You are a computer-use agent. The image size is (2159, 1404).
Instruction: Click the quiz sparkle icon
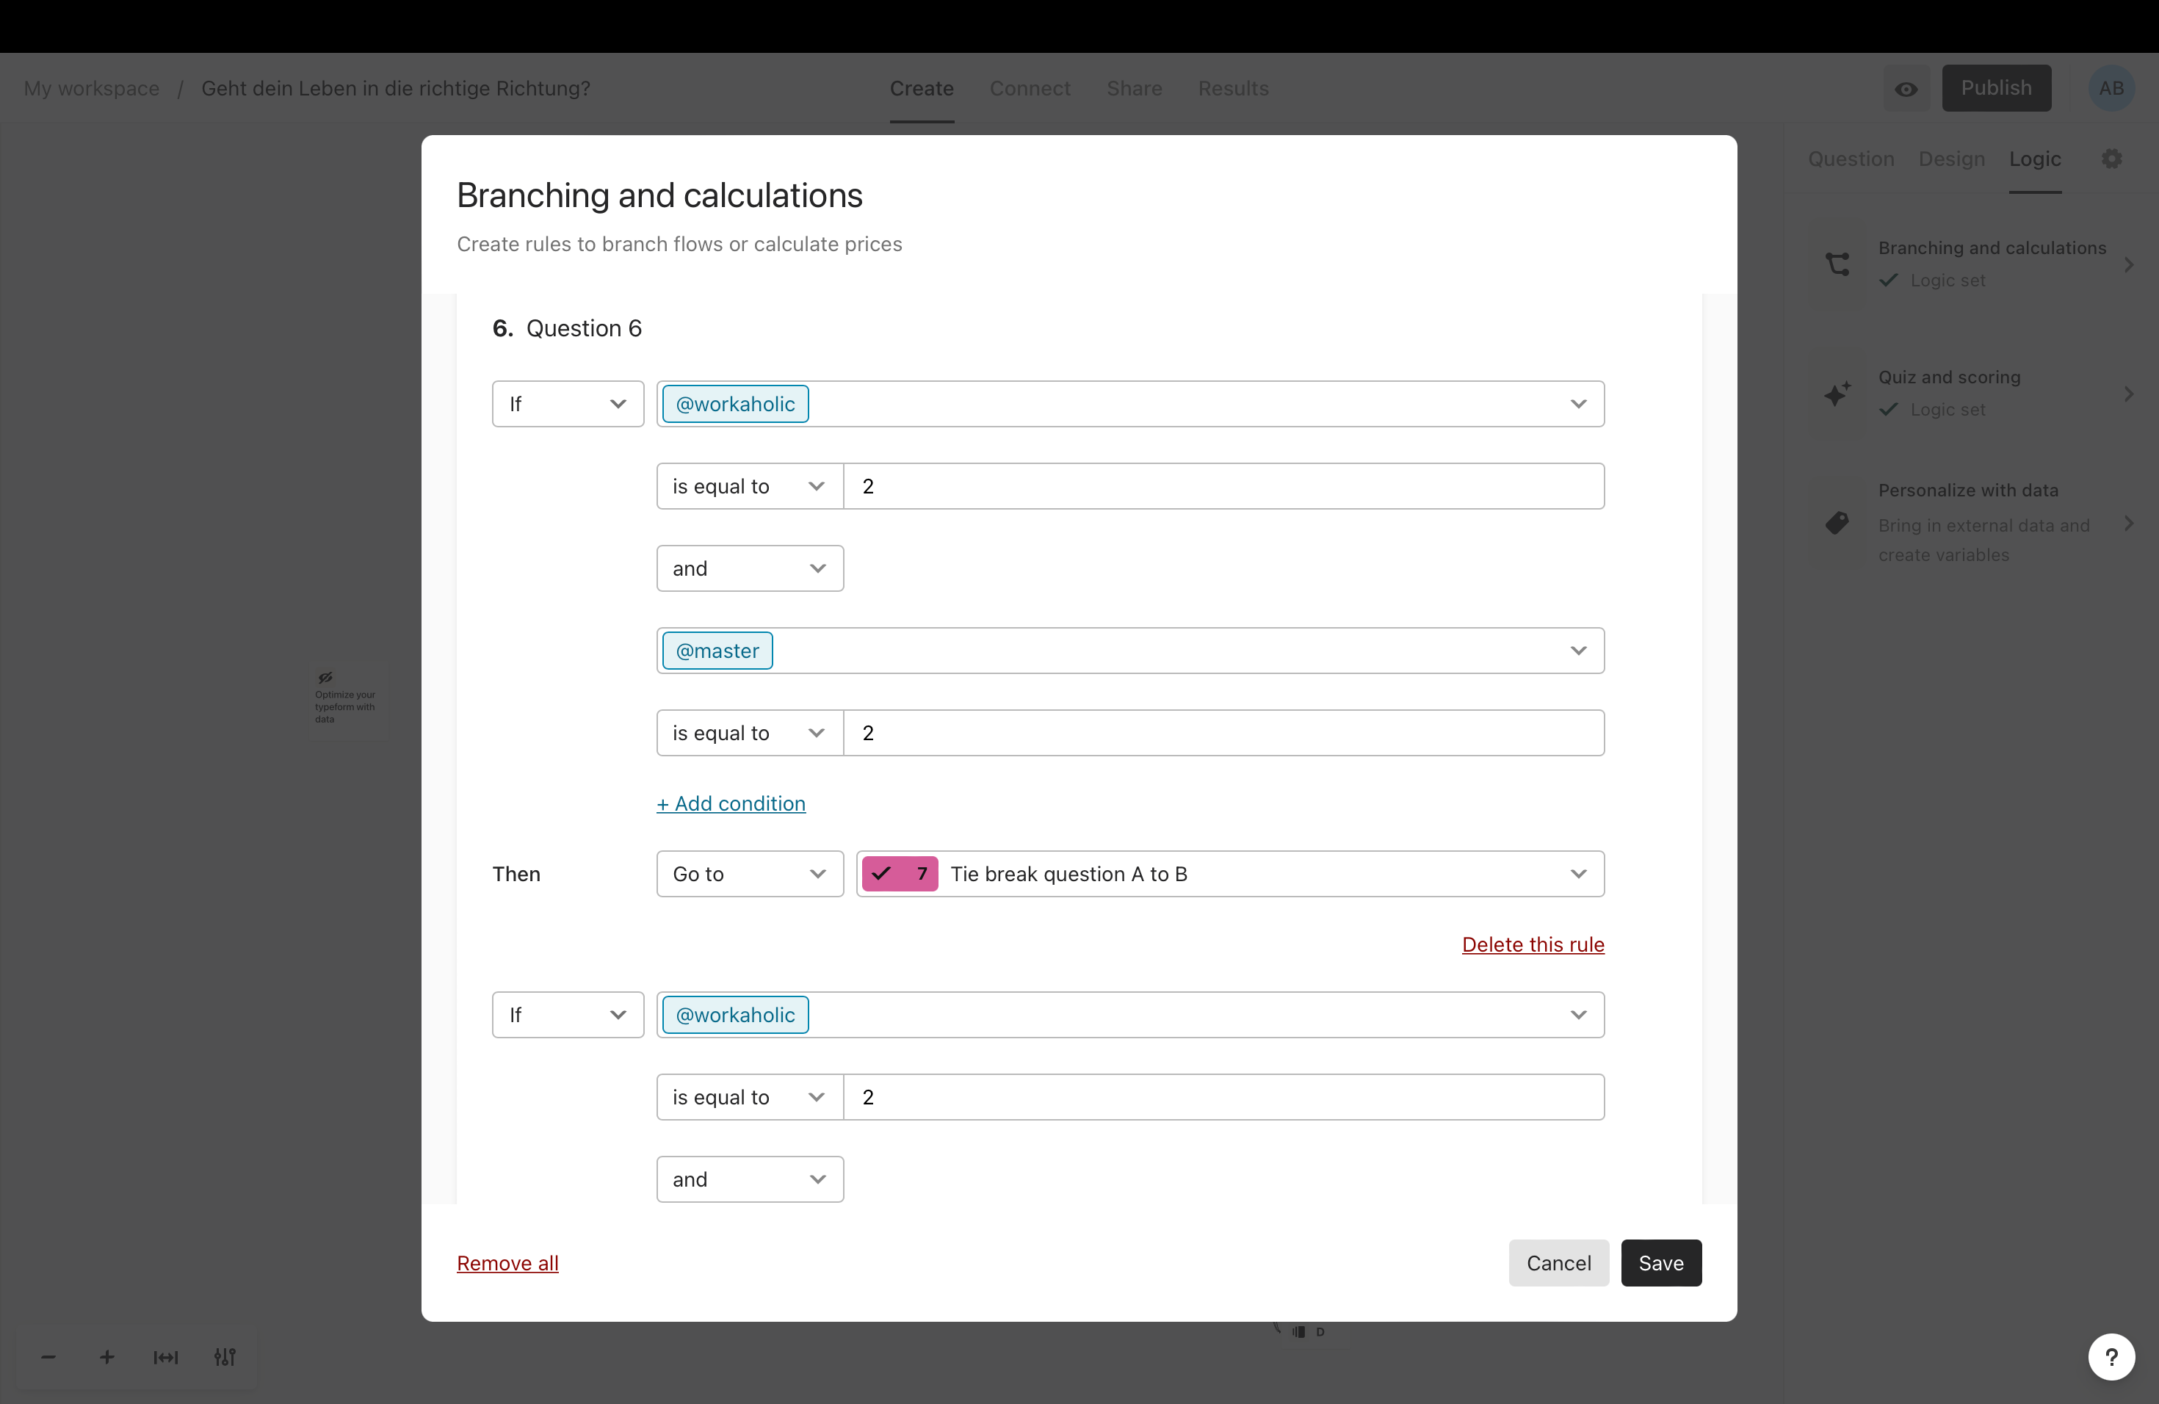(1837, 394)
